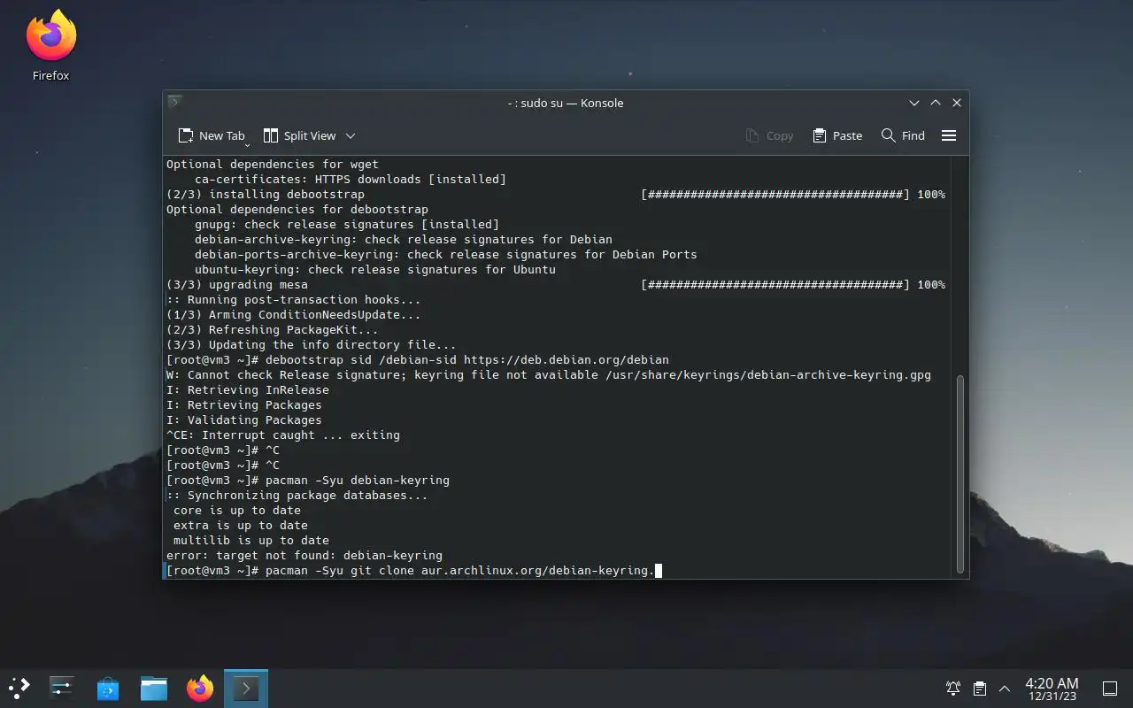Click the terminal command prompt line
1133x708 pixels.
(x=414, y=570)
